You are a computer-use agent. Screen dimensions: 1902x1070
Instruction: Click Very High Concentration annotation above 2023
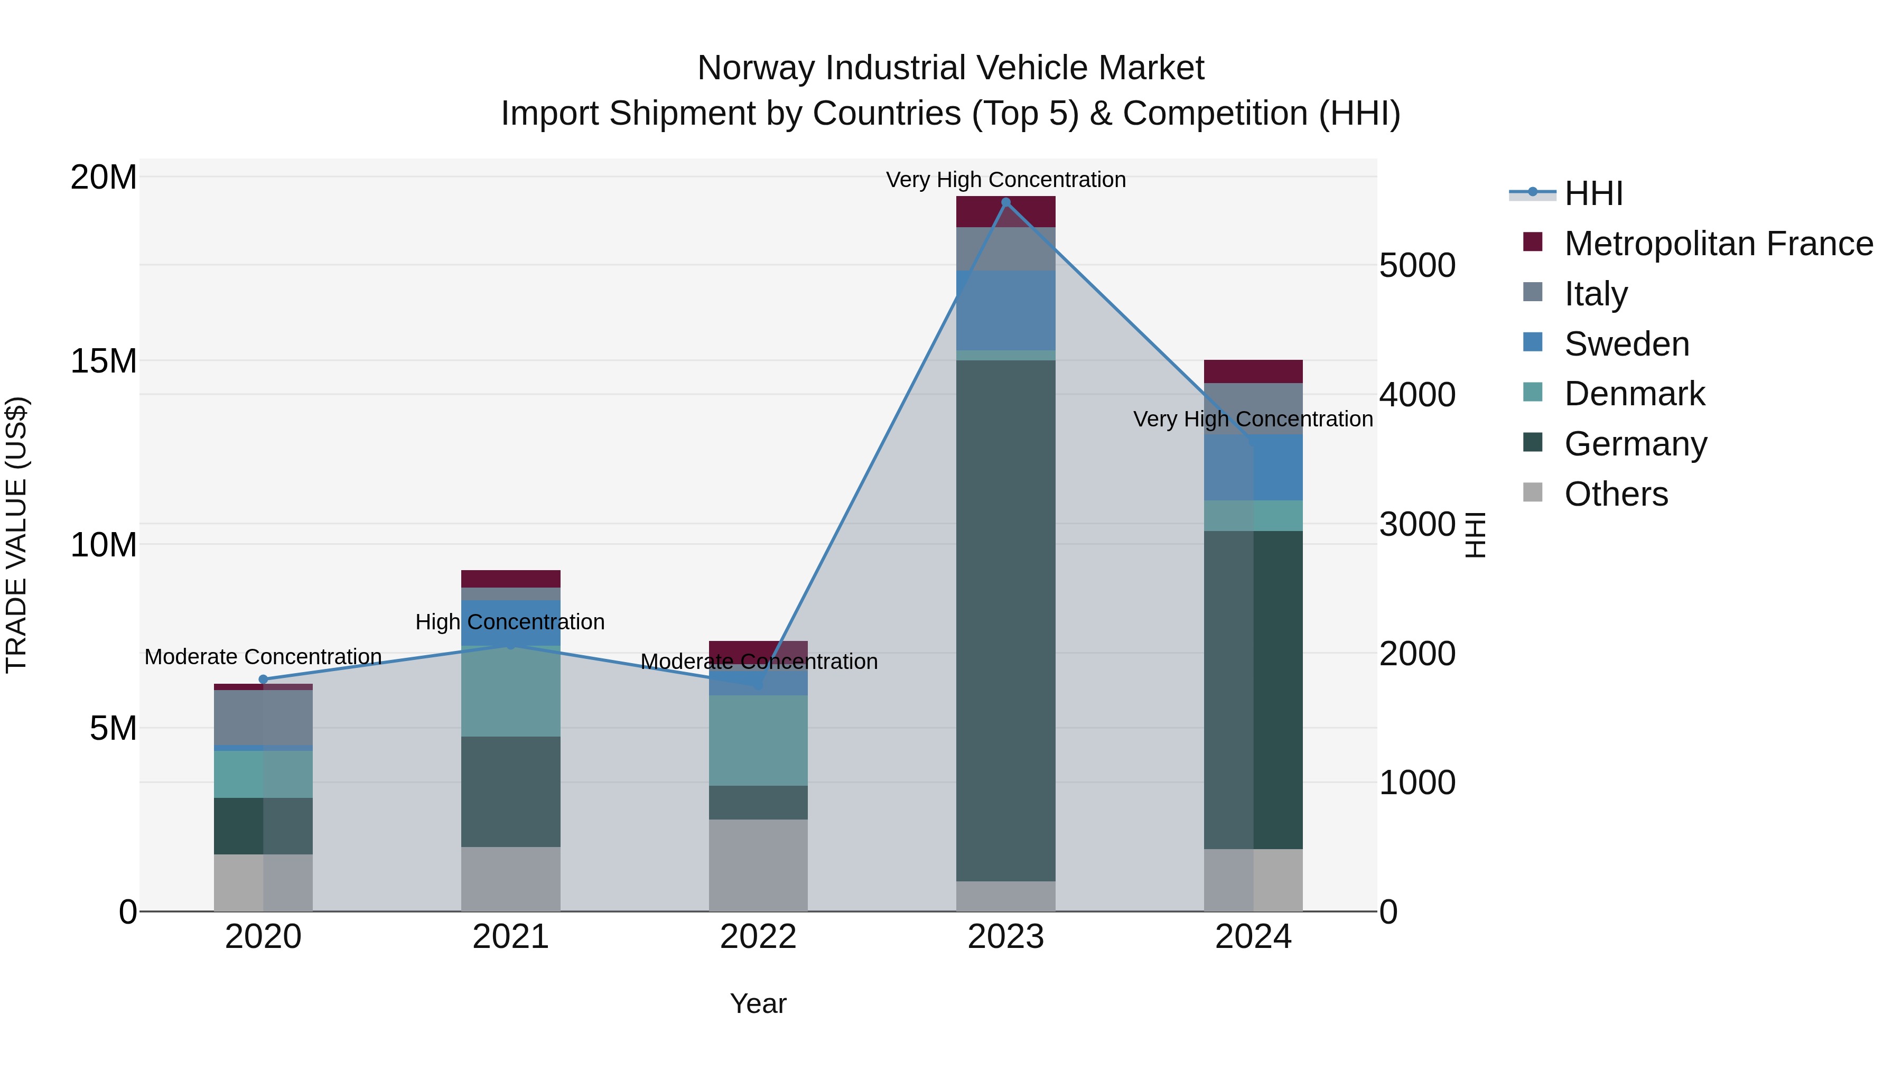pyautogui.click(x=1005, y=180)
